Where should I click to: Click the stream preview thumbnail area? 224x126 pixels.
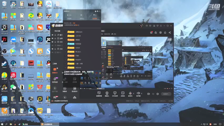pyautogui.click(x=137, y=62)
